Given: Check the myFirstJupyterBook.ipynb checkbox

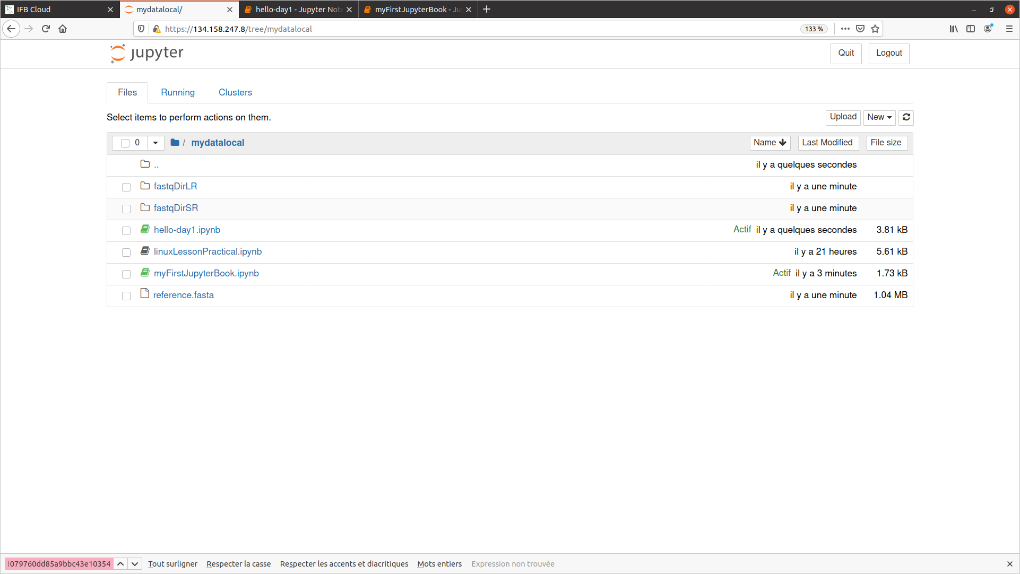Looking at the screenshot, I should pos(126,274).
